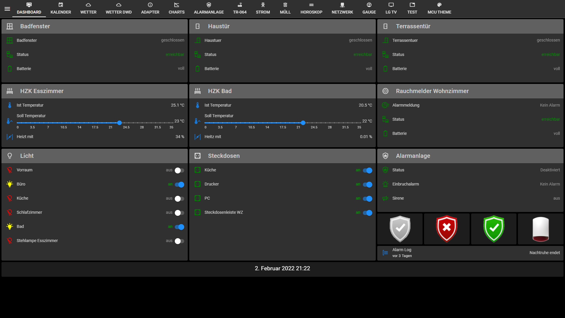
Task: Open the MCU Theme tab
Action: tap(439, 9)
